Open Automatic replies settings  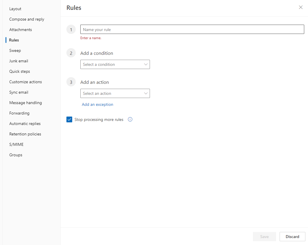pyautogui.click(x=25, y=124)
